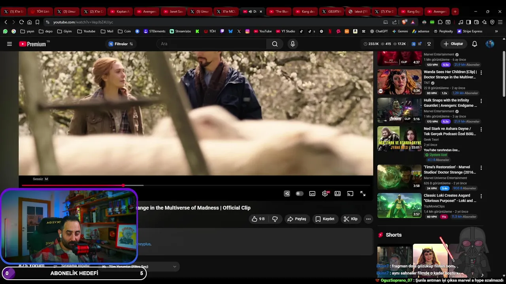This screenshot has height=284, width=506.
Task: Unmute the video via Sessiz label
Action: (x=40, y=179)
